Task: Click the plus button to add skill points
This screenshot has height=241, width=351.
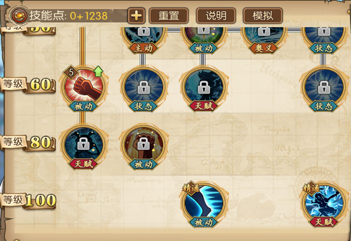Action: (x=136, y=16)
